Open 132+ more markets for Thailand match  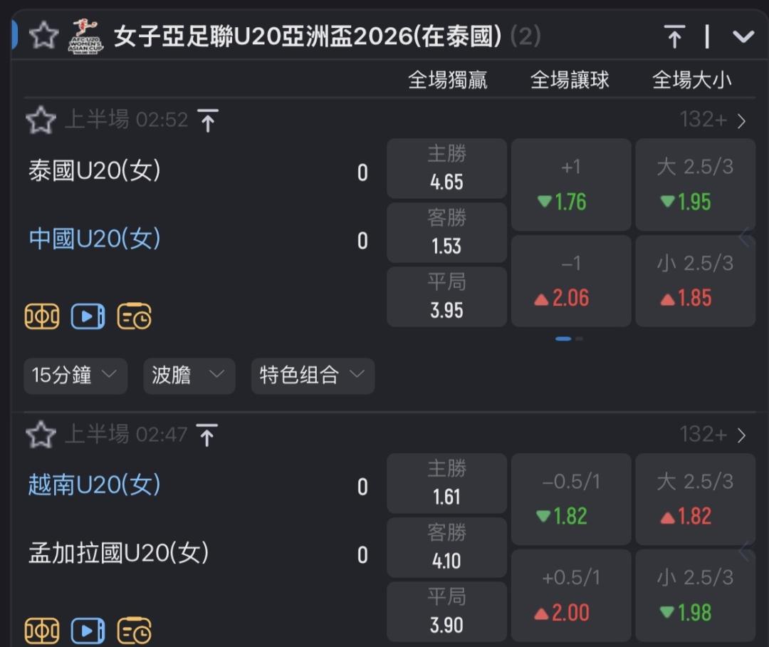713,120
